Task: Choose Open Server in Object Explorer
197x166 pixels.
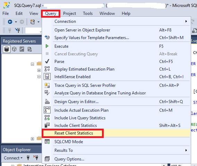Action: (x=116, y=30)
